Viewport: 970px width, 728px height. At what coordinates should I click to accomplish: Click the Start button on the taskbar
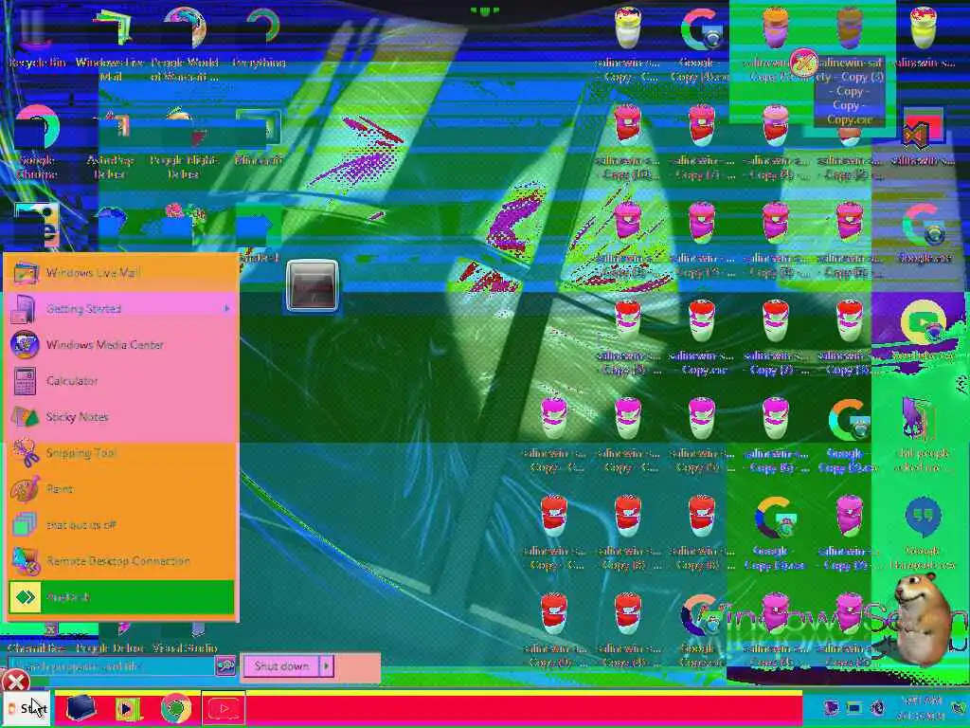(x=26, y=708)
